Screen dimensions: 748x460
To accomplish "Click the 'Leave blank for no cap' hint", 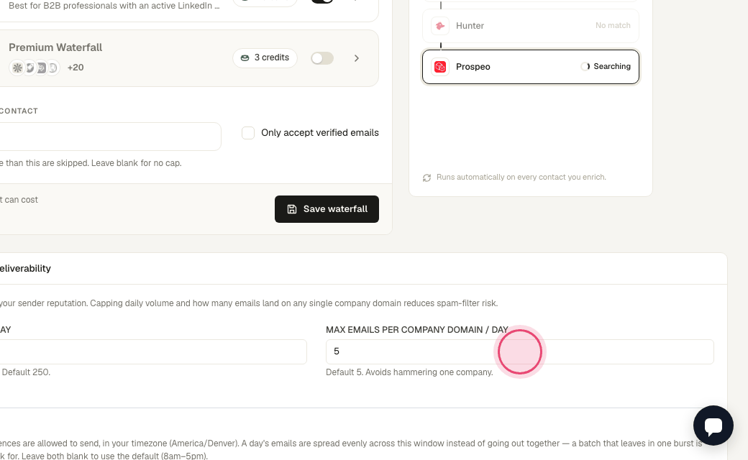I will [x=137, y=163].
